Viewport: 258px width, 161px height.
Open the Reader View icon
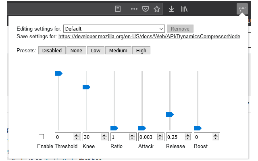(x=118, y=9)
